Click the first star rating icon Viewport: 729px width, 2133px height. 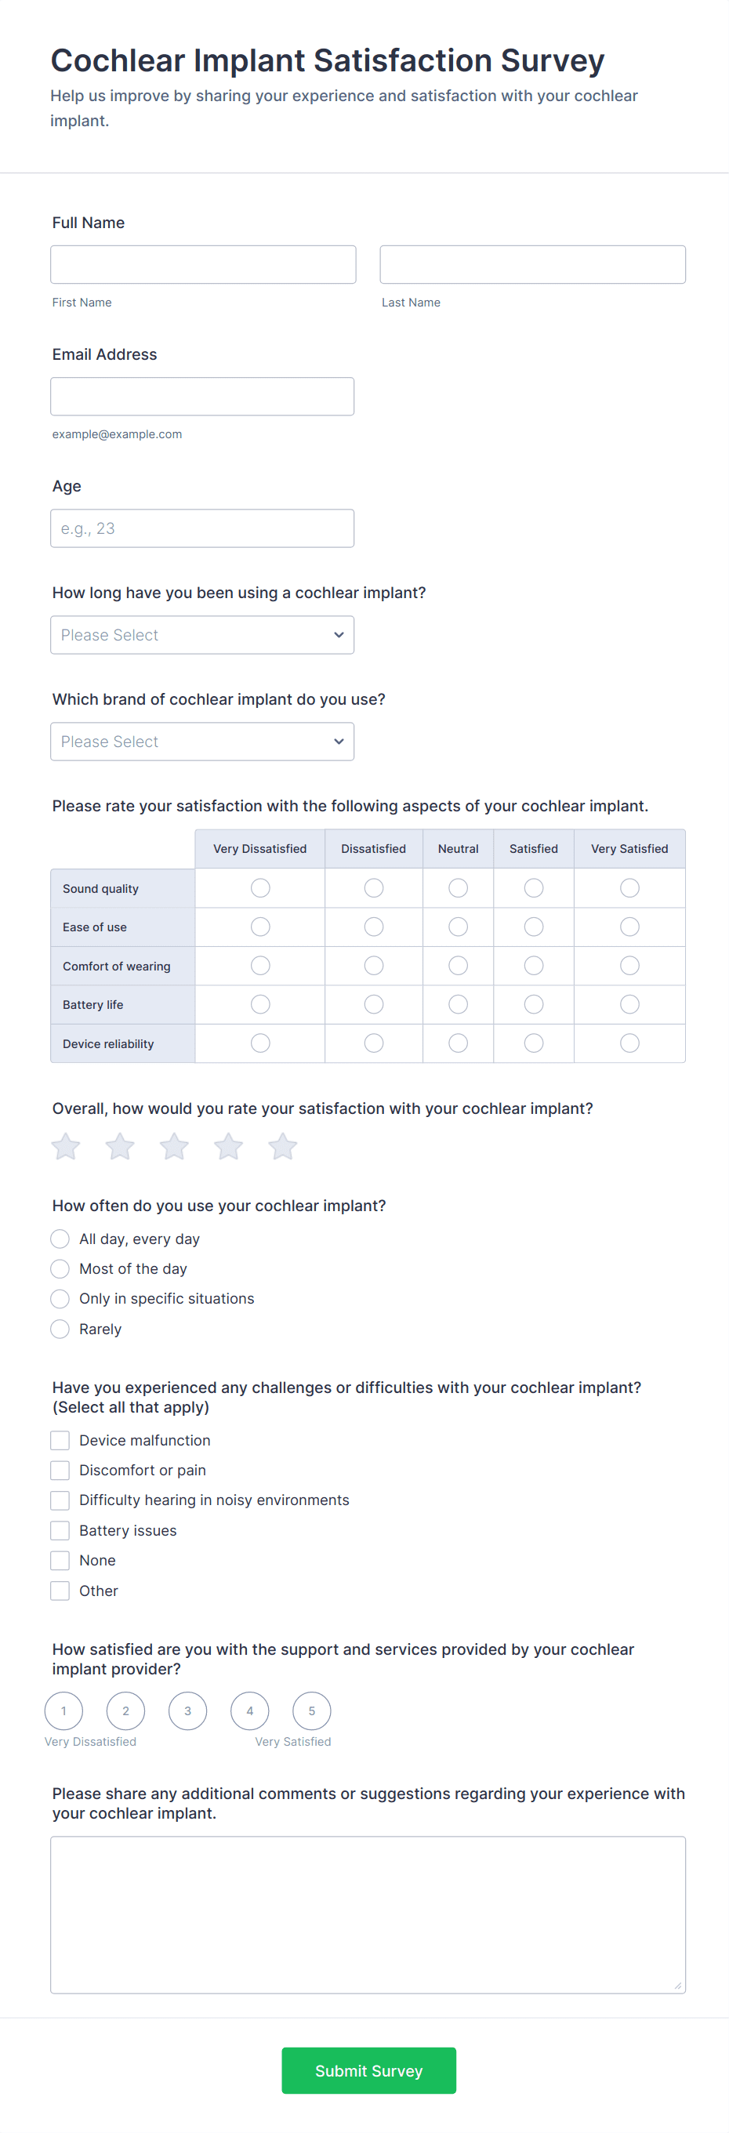pos(65,1147)
